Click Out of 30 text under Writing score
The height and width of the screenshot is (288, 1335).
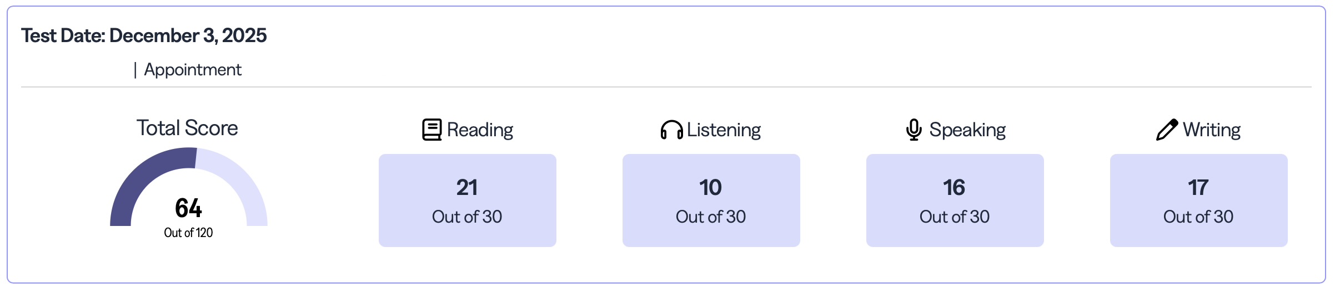1198,217
